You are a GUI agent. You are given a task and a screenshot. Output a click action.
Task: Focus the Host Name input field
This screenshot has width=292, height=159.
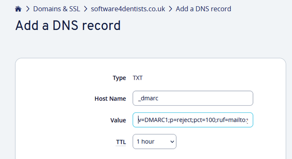[193, 98]
